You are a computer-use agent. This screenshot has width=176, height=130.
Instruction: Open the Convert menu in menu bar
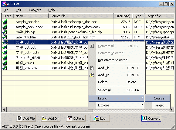(x=35, y=10)
